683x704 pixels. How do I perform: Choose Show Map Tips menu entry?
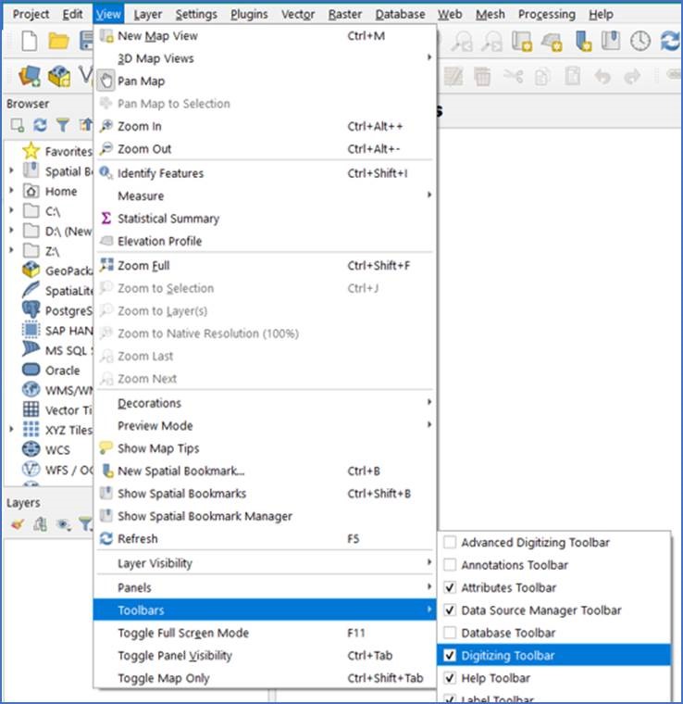click(x=265, y=448)
